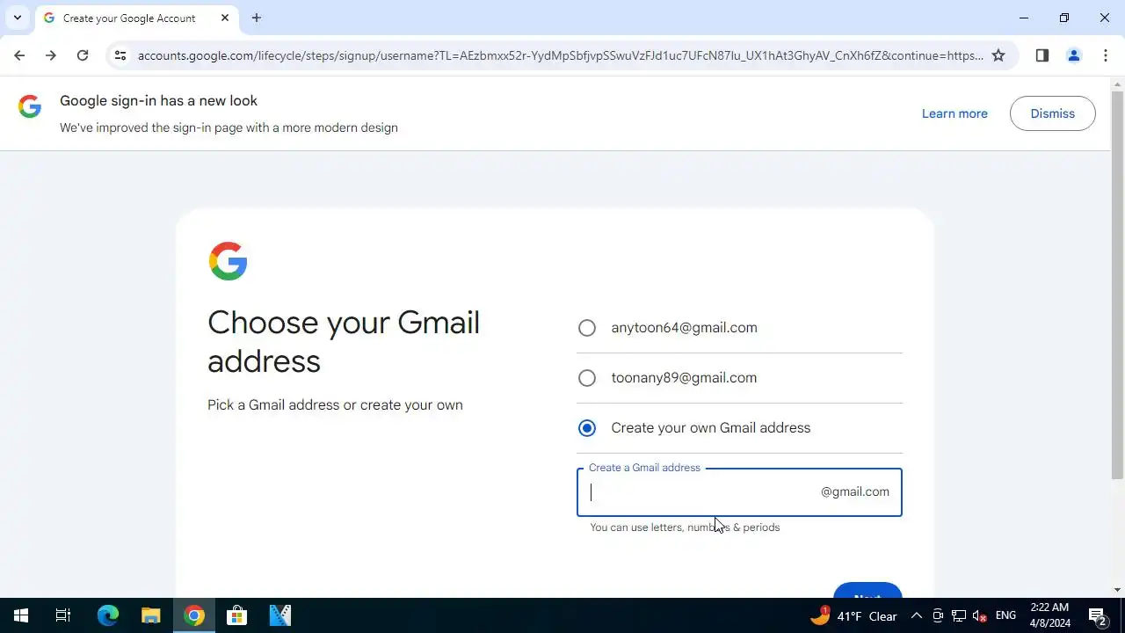
Task: Select toonany89@gmail.com radio option
Action: [587, 378]
